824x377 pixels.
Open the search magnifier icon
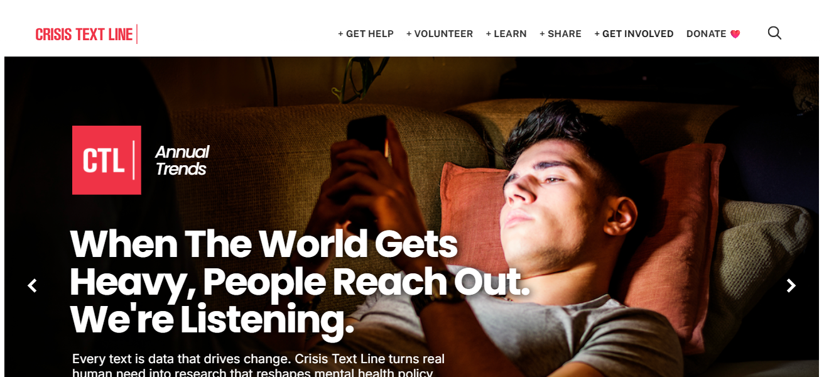pyautogui.click(x=774, y=33)
